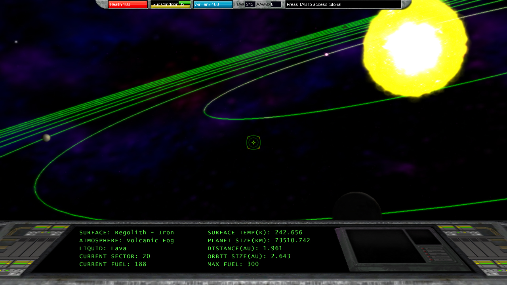The image size is (507, 285).
Task: Click the small secondary cockpit monitor screen
Action: tap(423, 237)
